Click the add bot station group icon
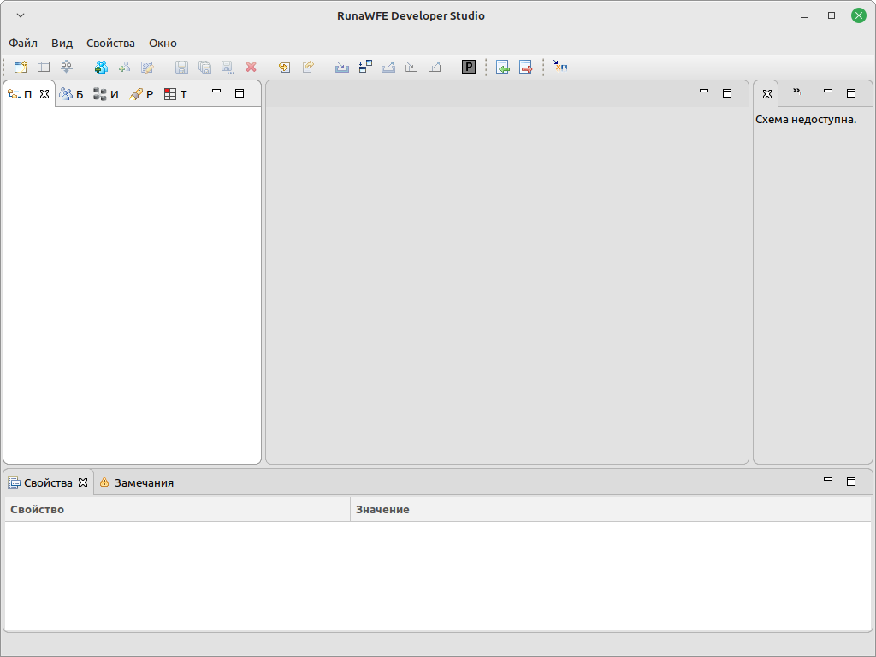876x657 pixels. (x=101, y=67)
